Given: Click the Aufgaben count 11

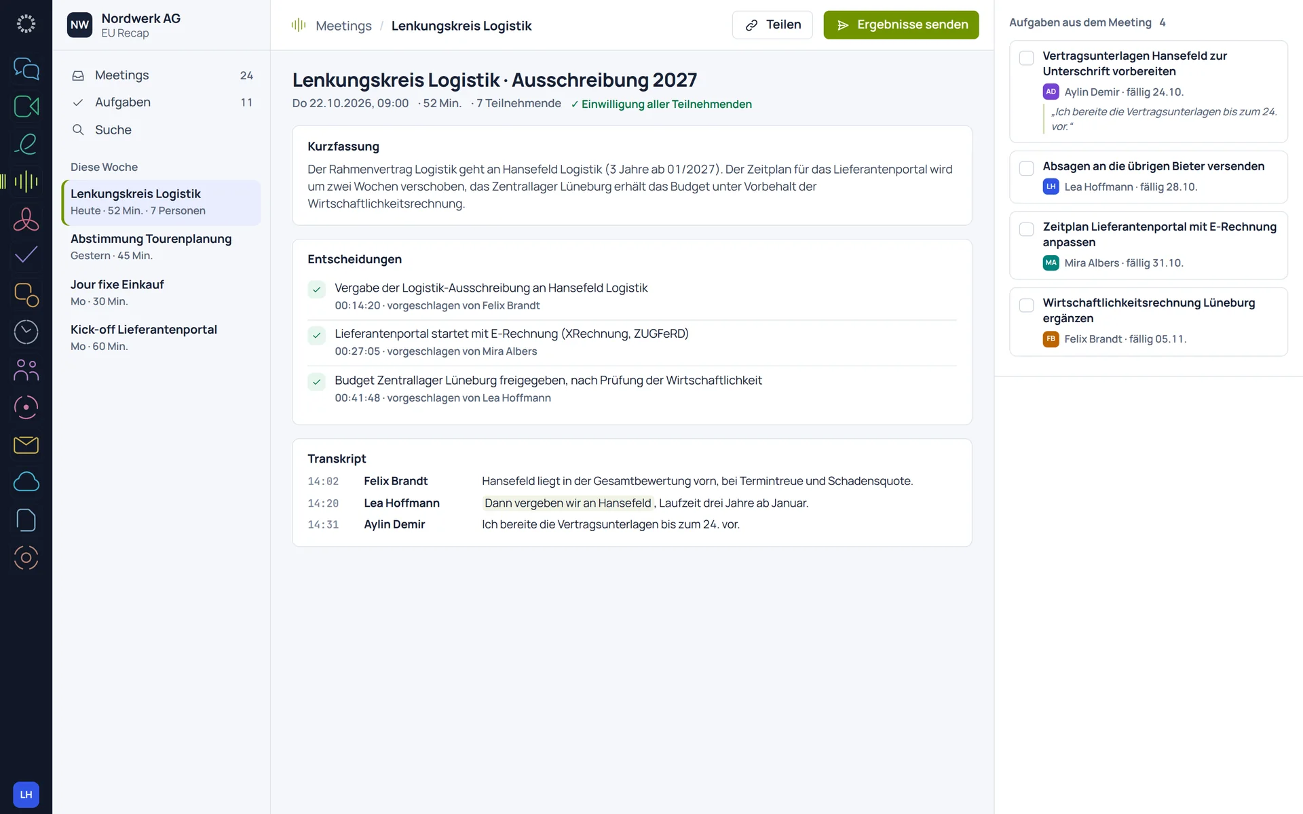Looking at the screenshot, I should 246,102.
